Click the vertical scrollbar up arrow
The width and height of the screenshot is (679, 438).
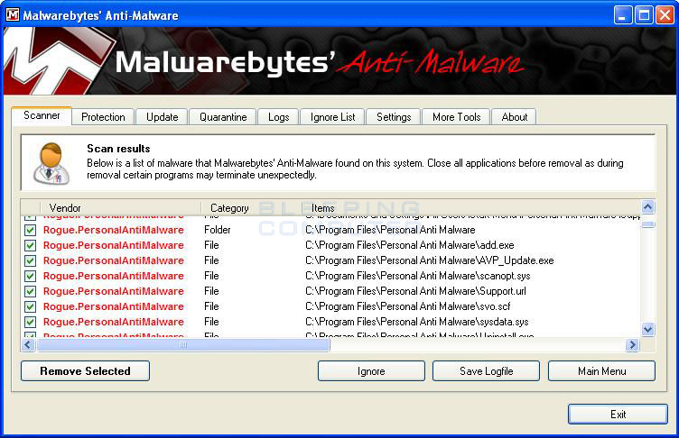pyautogui.click(x=647, y=207)
